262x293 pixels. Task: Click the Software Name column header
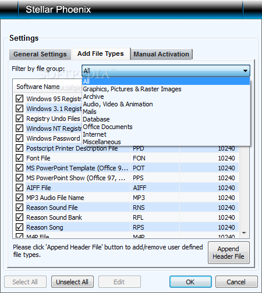click(38, 87)
